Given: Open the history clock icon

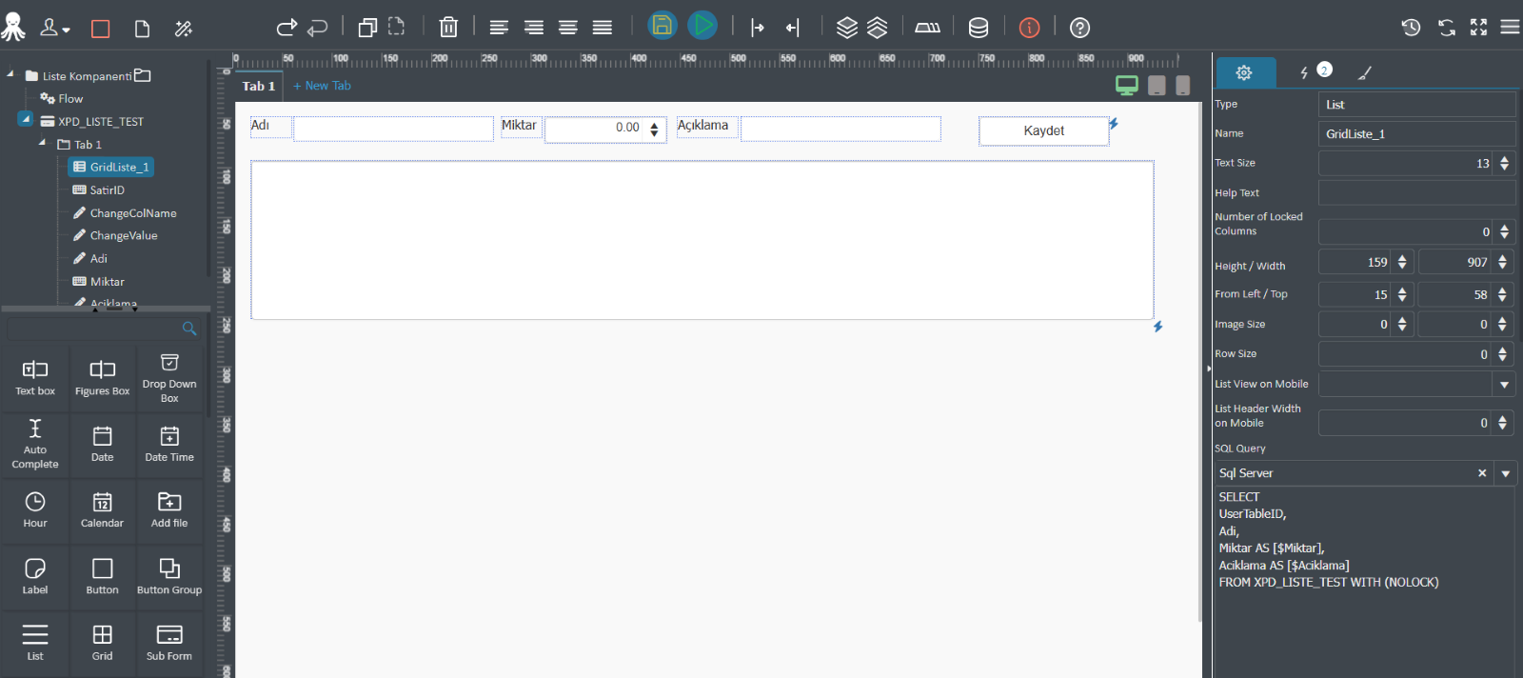Looking at the screenshot, I should point(1411,27).
